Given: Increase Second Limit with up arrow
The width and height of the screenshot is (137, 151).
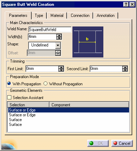Looking at the screenshot, I should 125,67.
